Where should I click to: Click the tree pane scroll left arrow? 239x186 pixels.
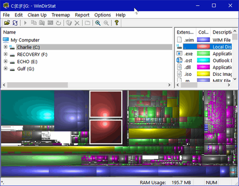(4, 85)
